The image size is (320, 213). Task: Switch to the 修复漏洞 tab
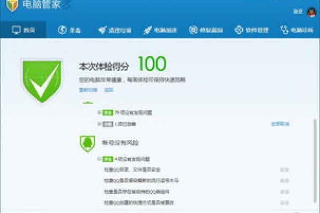(x=206, y=30)
